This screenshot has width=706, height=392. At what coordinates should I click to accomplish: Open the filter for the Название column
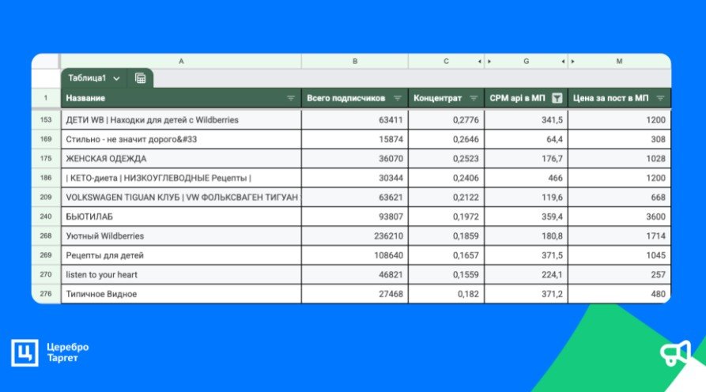[x=291, y=98]
